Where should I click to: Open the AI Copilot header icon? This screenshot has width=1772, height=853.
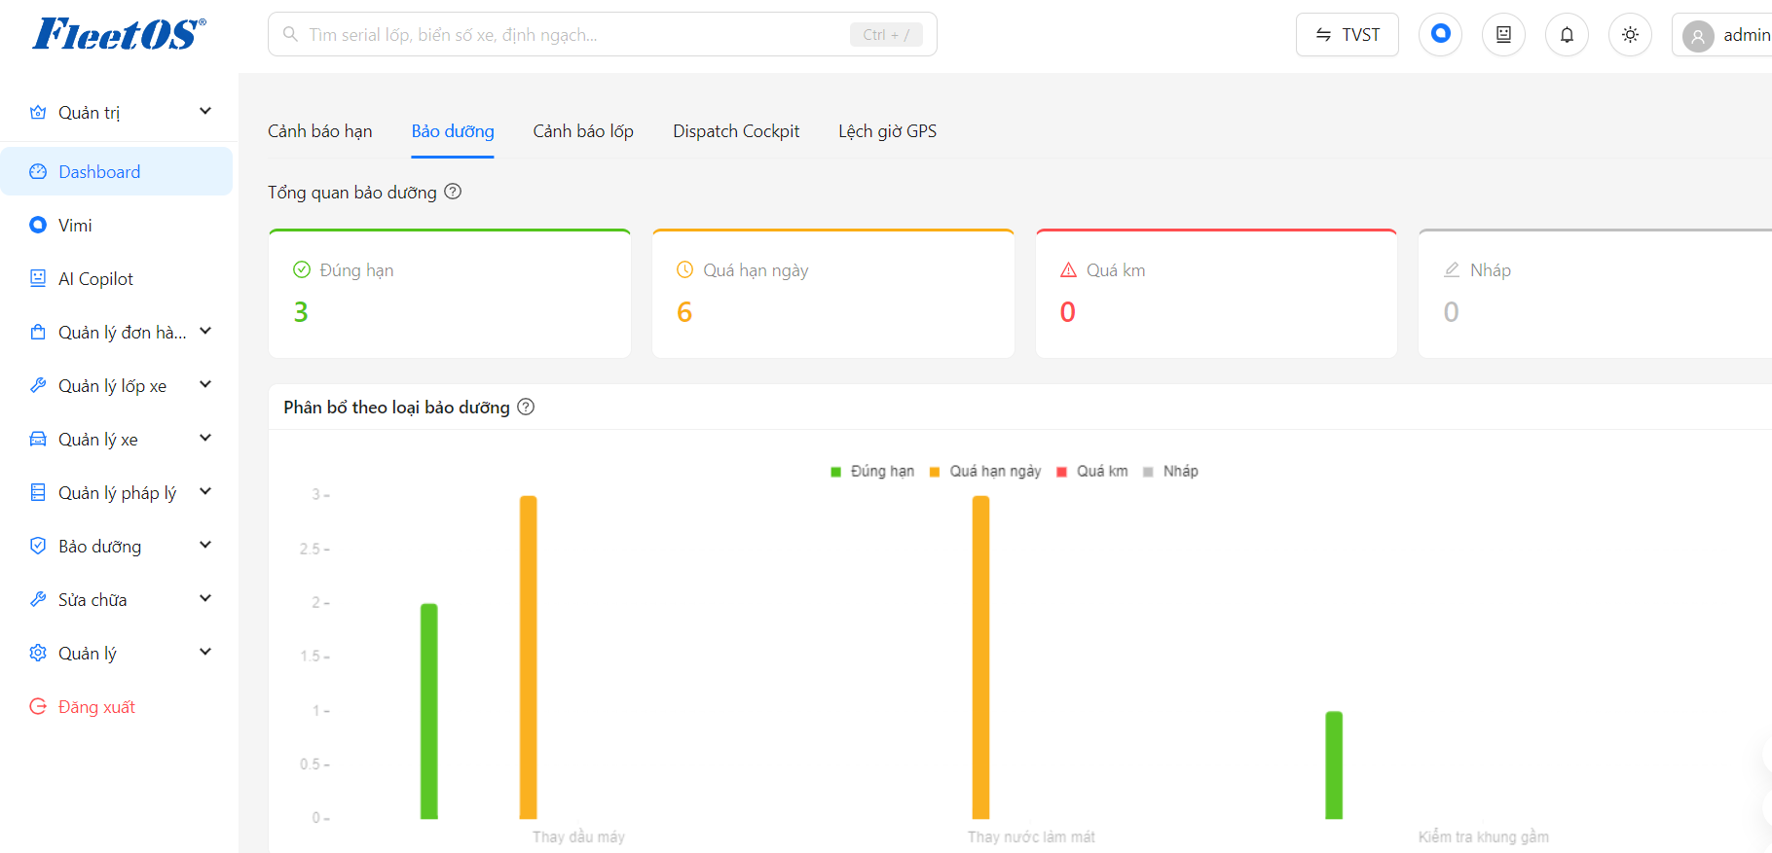tap(1503, 34)
